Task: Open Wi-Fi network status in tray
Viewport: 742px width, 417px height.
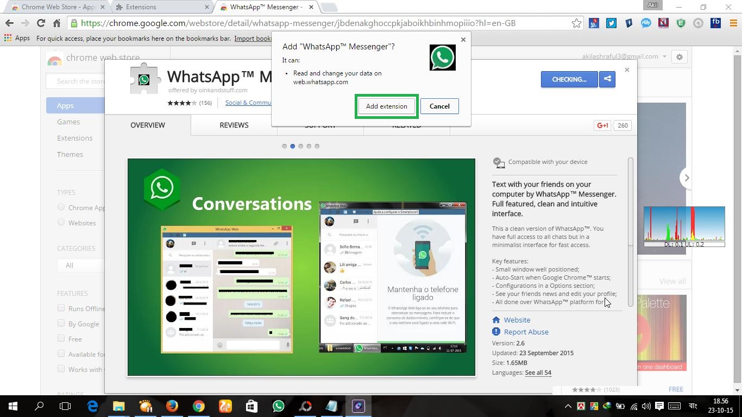Action: coord(633,406)
